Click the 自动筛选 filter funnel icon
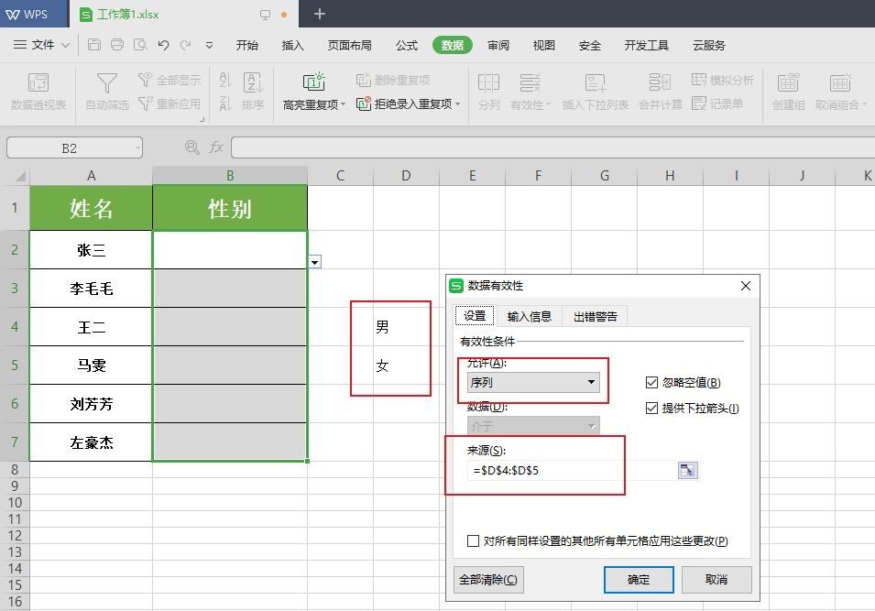The width and height of the screenshot is (875, 611). (x=106, y=84)
